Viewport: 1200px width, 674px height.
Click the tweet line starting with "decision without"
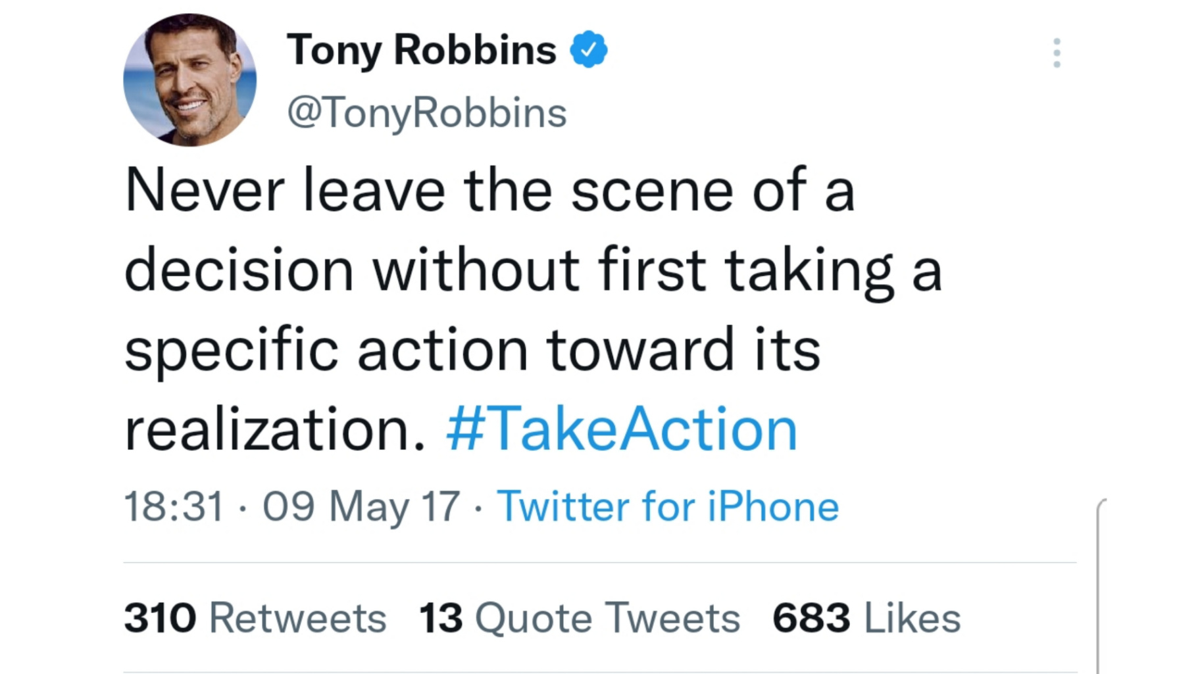click(x=533, y=270)
